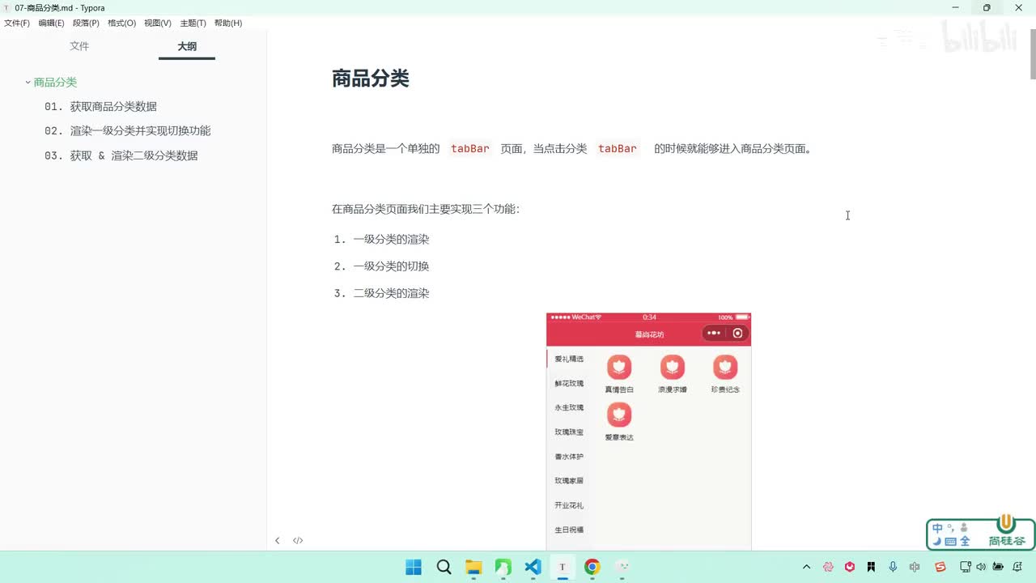Click list item 一级分类的渲染

click(x=391, y=239)
